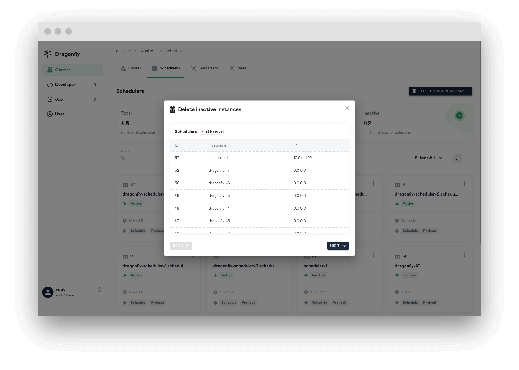
Task: Click DELETE INACTIVE INSTANCES button
Action: point(441,91)
